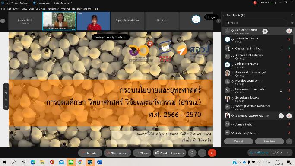Toggle mute for Jarinee Iochawna host row
295x166 pixels.
click(289, 40)
